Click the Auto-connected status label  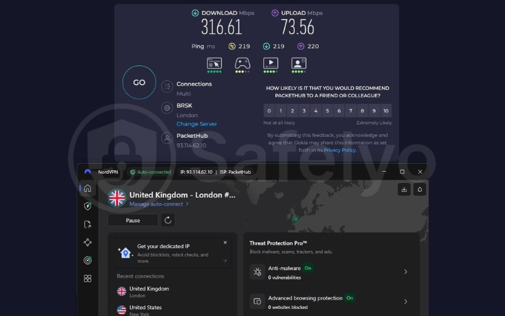click(x=150, y=172)
